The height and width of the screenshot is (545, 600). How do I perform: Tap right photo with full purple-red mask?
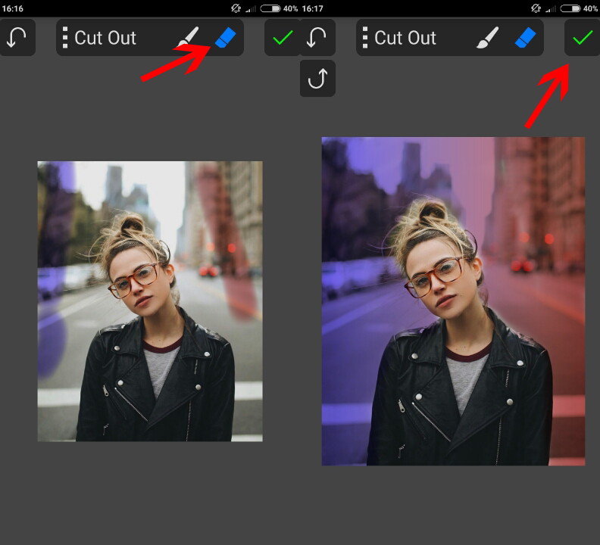[454, 301]
